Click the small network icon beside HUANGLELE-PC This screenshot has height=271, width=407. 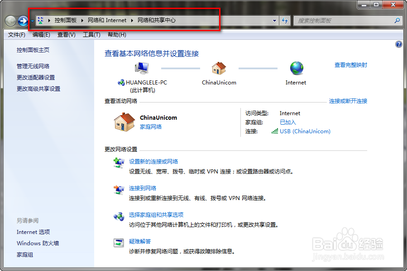(121, 83)
